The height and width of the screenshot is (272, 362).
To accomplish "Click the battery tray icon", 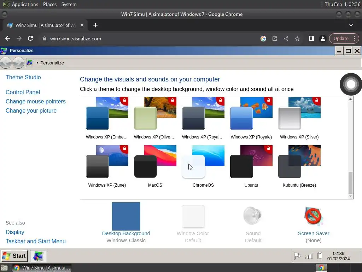I will point(320,256).
